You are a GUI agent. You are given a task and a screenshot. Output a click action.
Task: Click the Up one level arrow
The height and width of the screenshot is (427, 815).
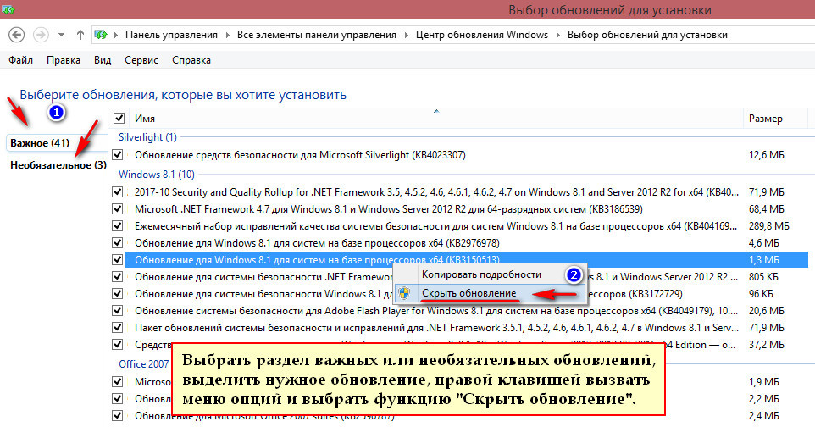tap(80, 35)
